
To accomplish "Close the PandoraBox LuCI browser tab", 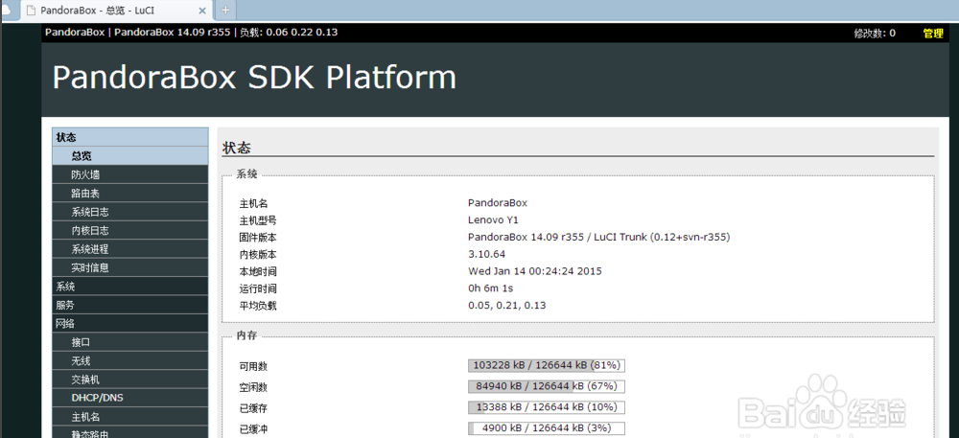I will (203, 11).
